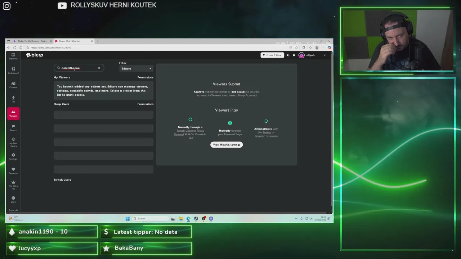Image resolution: width=461 pixels, height=259 pixels.
Task: Open My Live History in sidebar
Action: pyautogui.click(x=13, y=142)
